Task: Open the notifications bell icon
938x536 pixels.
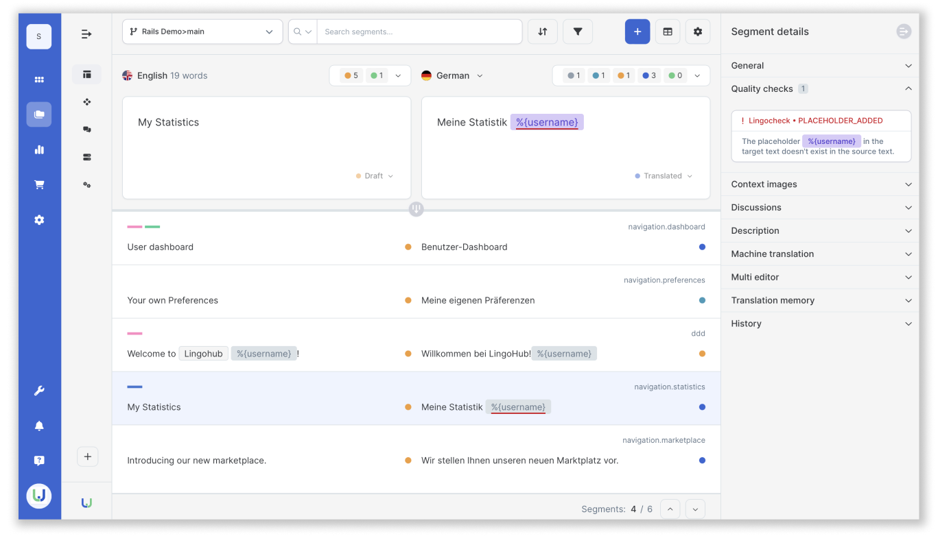Action: pos(39,426)
